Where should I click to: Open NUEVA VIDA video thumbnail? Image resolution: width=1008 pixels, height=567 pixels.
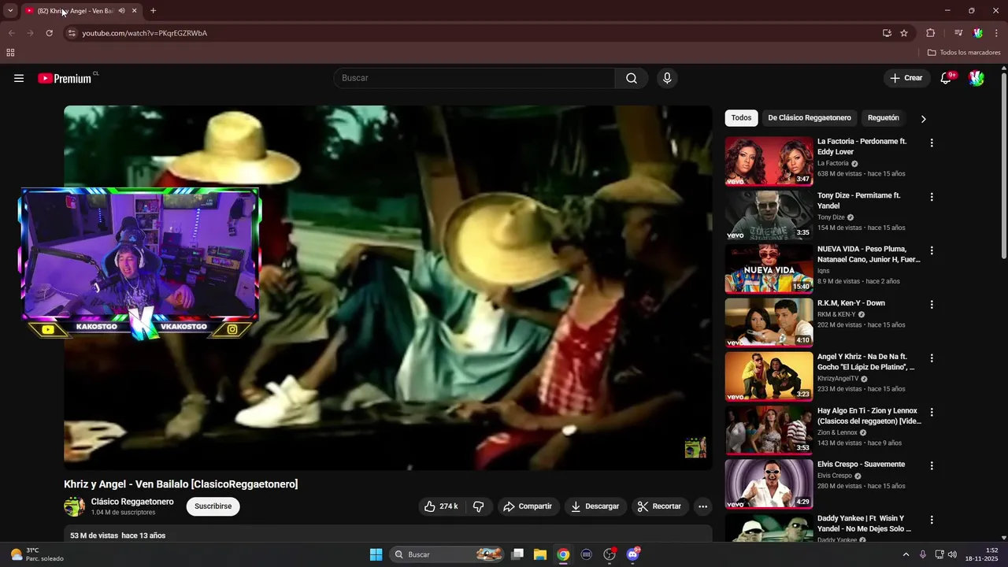click(x=769, y=269)
